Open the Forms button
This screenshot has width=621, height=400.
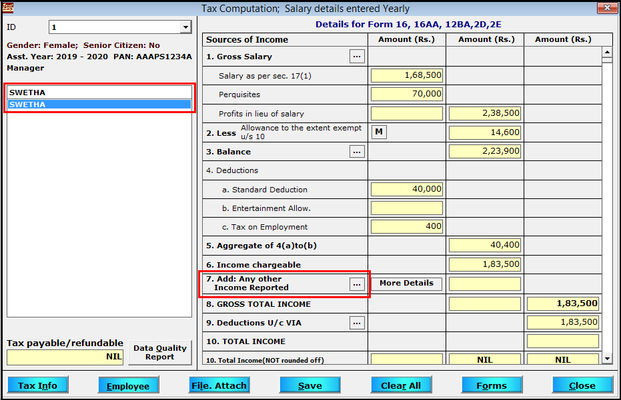click(492, 385)
